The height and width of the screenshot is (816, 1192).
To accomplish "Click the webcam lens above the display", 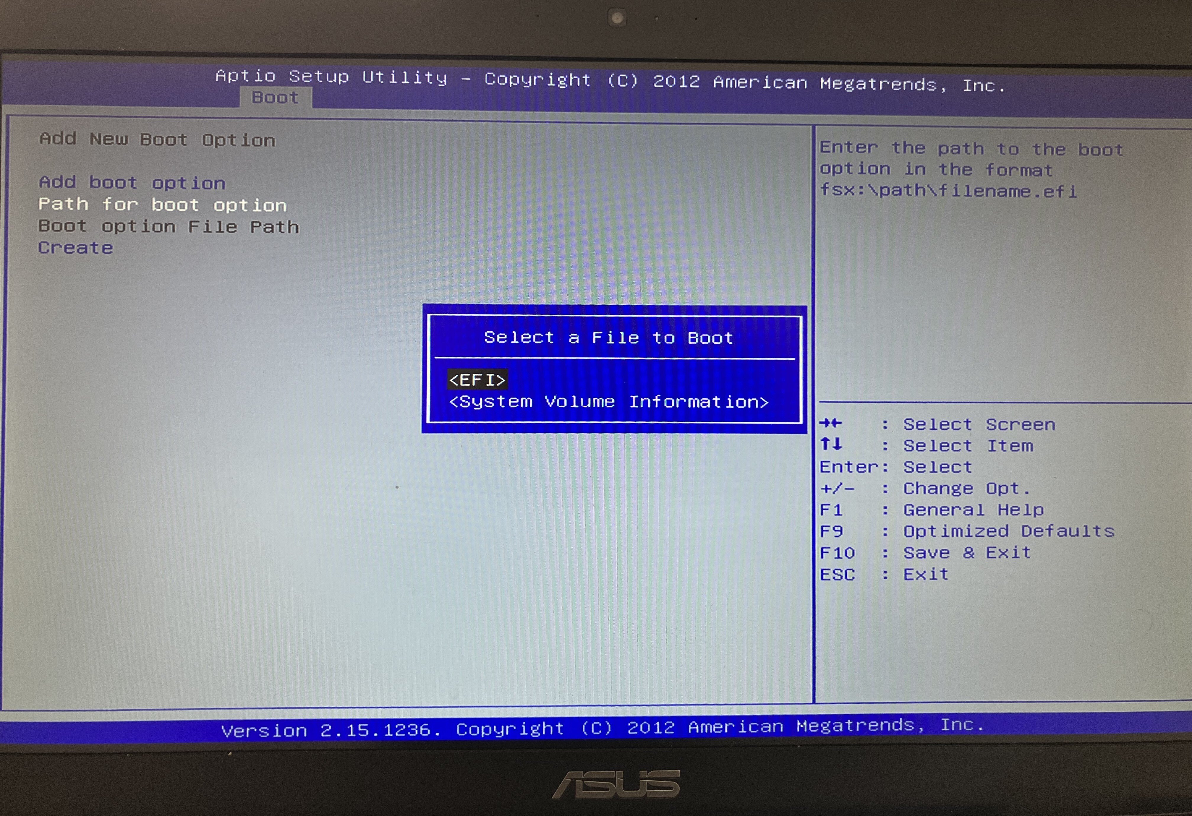I will coord(617,18).
